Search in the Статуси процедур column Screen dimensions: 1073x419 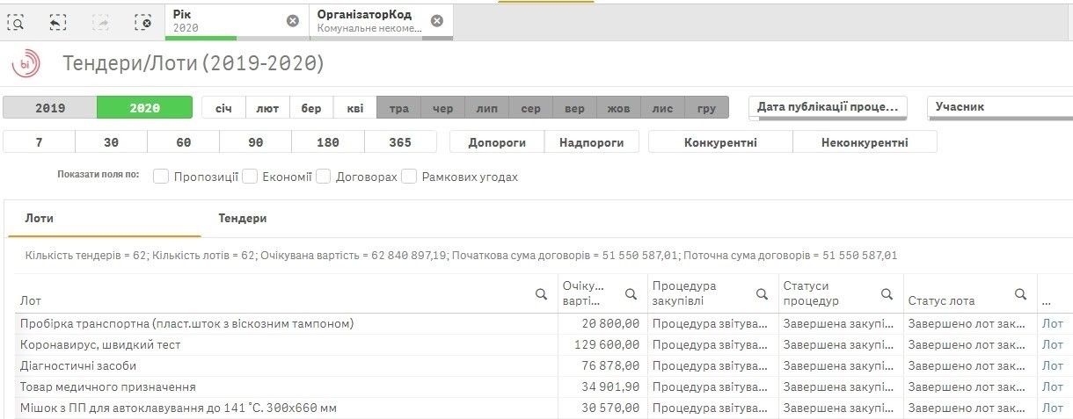[887, 294]
